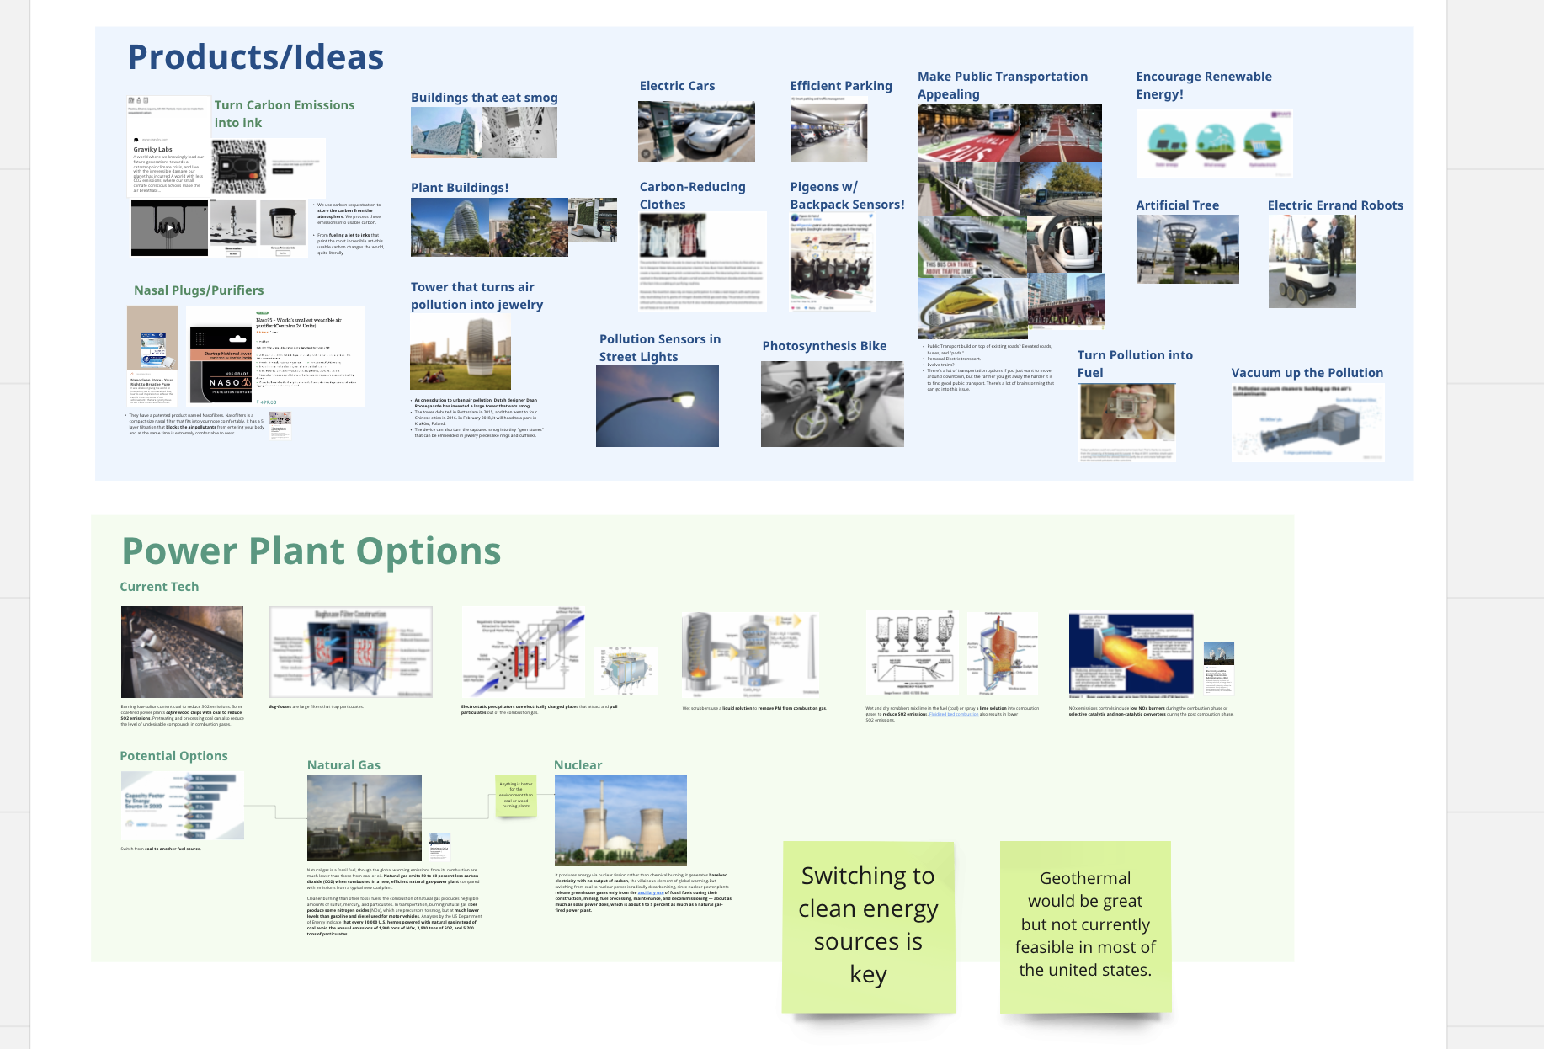Select 'Pollution Sensors in Street Lights' heading
Viewport: 1544px width, 1049px height.
[x=660, y=348]
